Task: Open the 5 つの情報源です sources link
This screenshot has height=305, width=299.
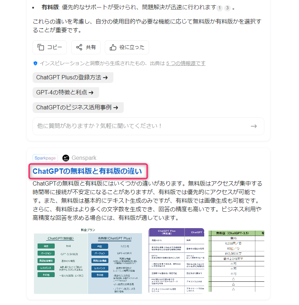Action: pos(186,63)
